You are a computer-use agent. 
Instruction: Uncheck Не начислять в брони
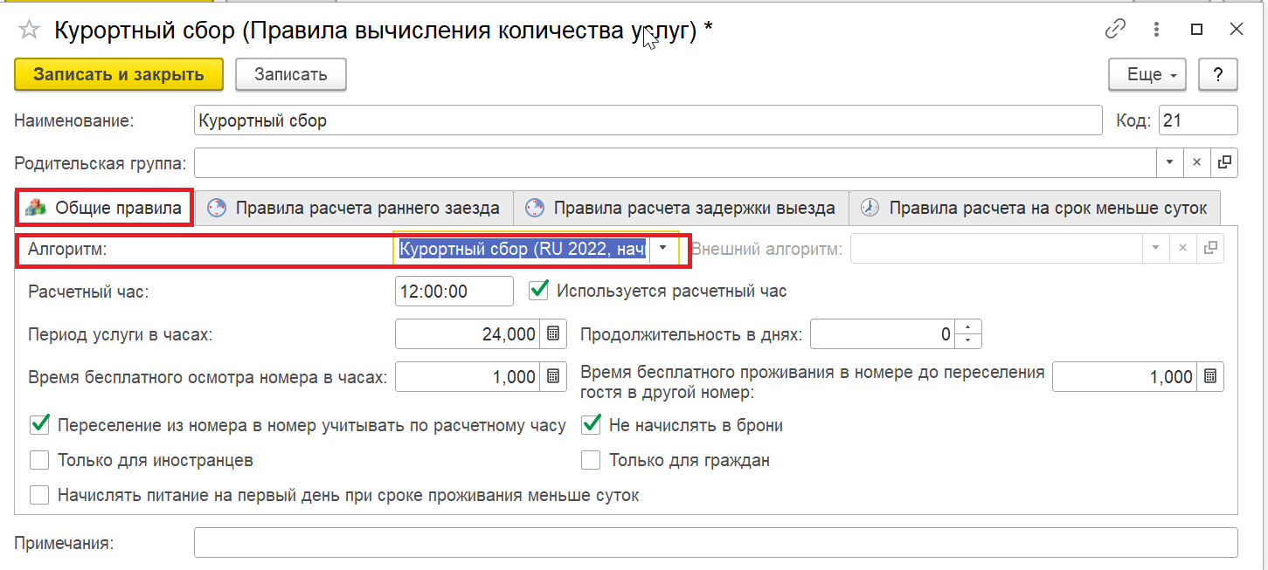pos(592,425)
